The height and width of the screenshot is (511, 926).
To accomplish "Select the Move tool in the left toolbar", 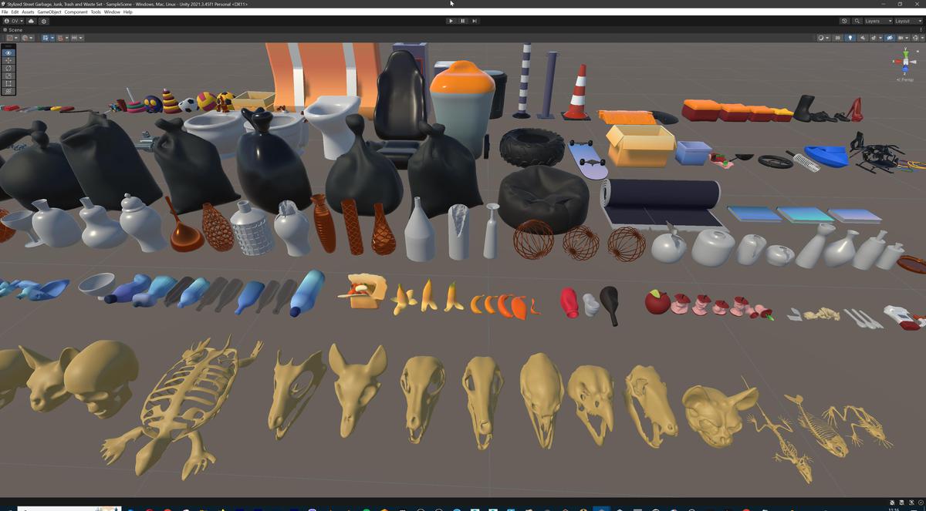I will coord(8,60).
